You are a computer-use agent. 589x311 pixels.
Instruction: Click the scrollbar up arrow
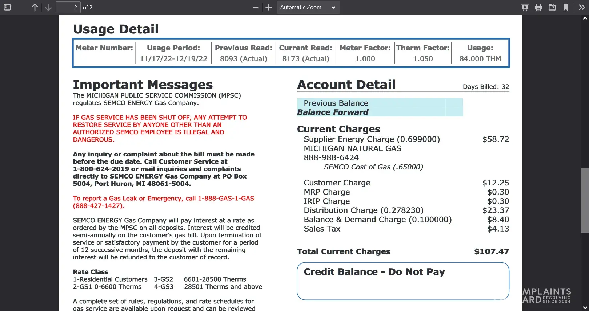tap(585, 18)
